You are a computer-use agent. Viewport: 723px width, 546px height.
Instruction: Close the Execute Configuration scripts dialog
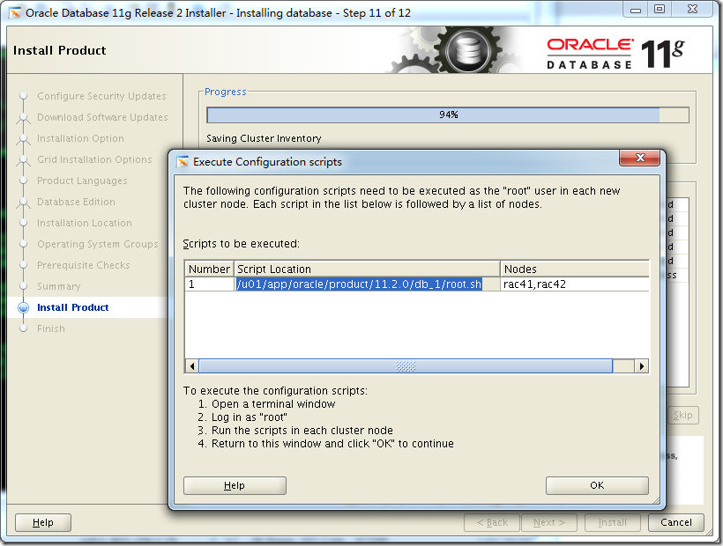pos(640,158)
